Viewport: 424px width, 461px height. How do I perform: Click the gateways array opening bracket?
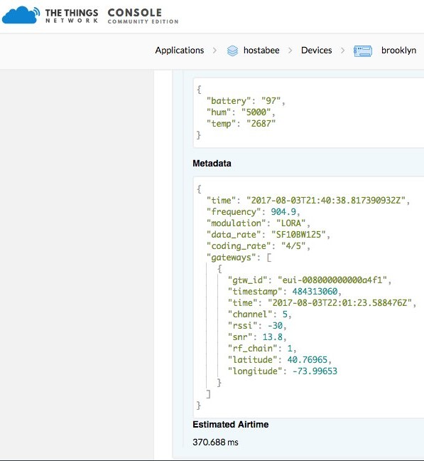point(268,258)
